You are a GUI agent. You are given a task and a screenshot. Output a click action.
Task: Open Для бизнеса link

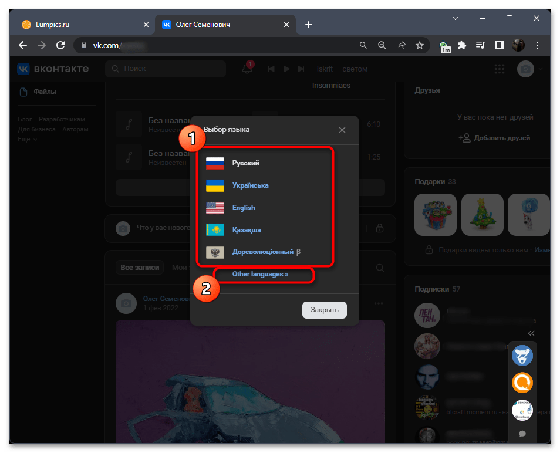click(x=37, y=129)
